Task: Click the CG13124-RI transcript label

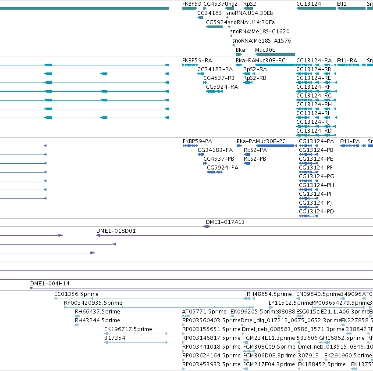Action: coord(313,113)
